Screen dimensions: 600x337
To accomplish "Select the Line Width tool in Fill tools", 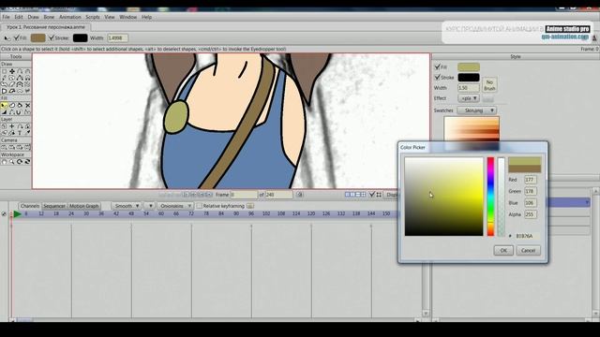I will 4,112.
